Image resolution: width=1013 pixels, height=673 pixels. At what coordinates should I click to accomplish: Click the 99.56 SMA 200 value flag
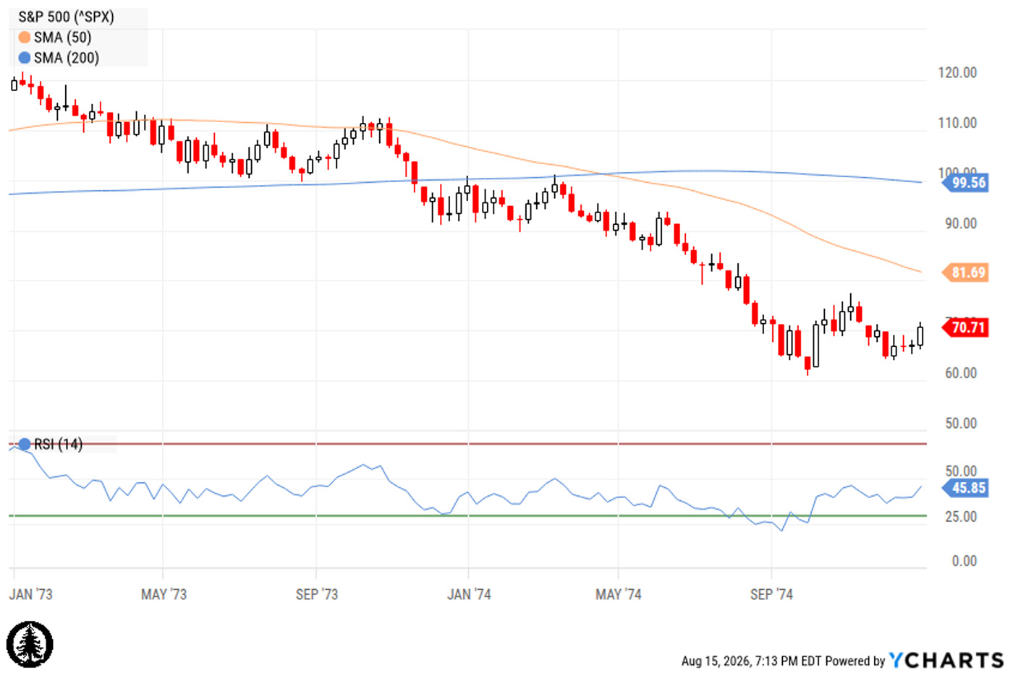[966, 183]
